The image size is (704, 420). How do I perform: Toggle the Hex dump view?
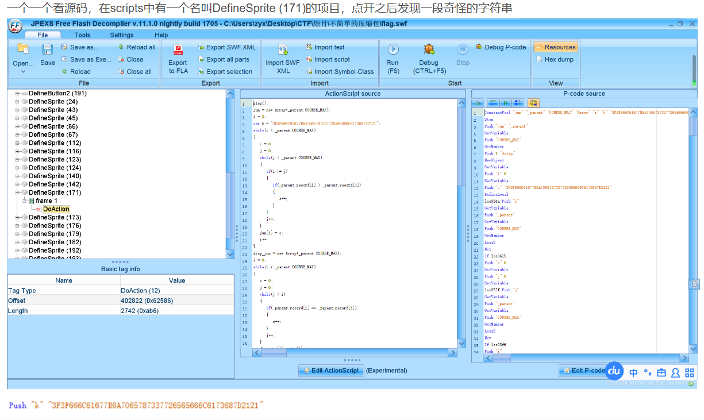point(555,59)
